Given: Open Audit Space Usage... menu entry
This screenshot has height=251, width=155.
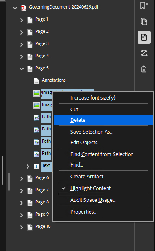Looking at the screenshot, I should tap(103, 200).
